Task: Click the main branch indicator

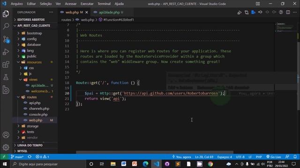Action: click(x=17, y=157)
